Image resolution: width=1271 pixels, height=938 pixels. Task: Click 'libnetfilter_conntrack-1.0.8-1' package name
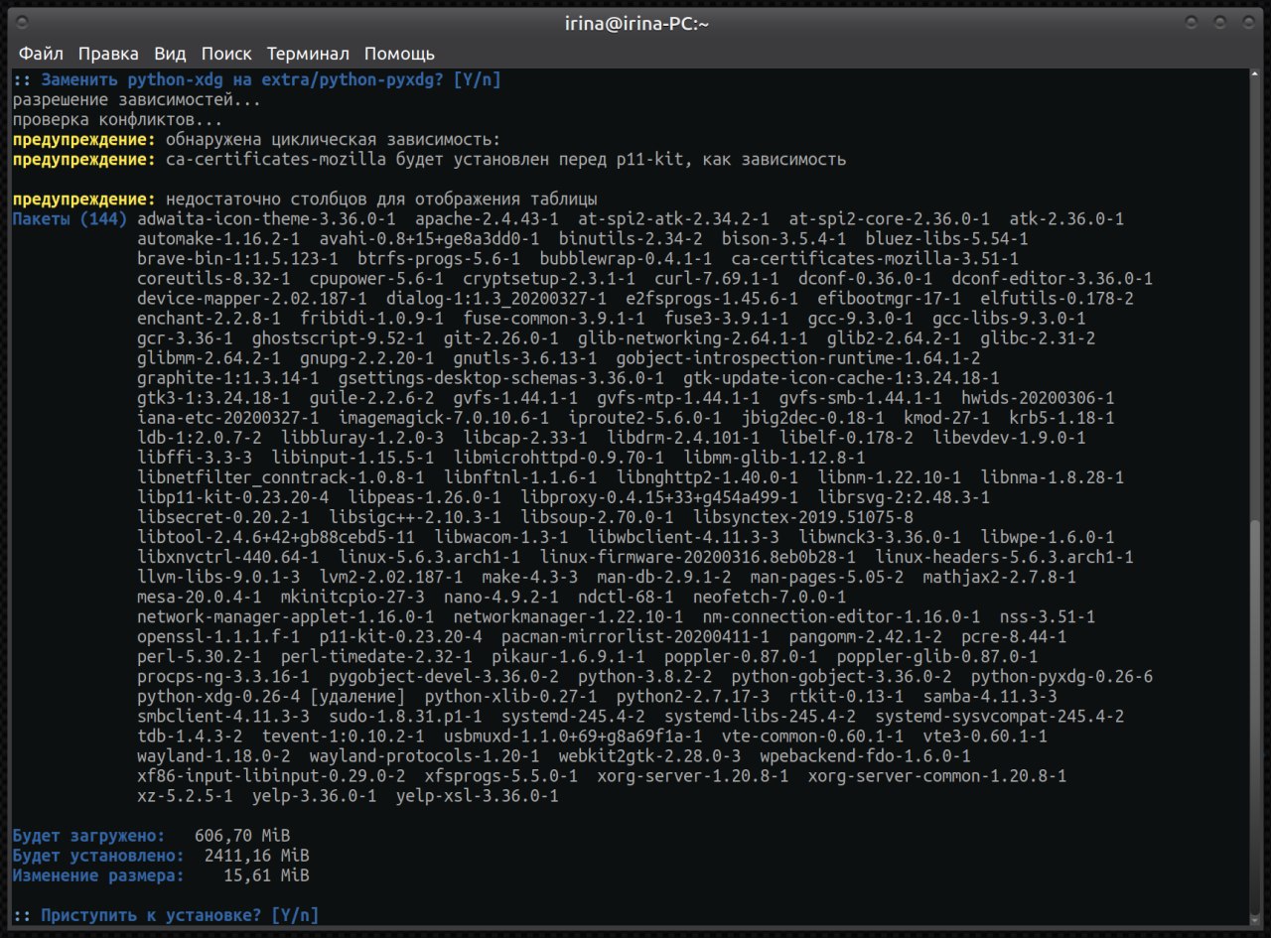pos(281,476)
